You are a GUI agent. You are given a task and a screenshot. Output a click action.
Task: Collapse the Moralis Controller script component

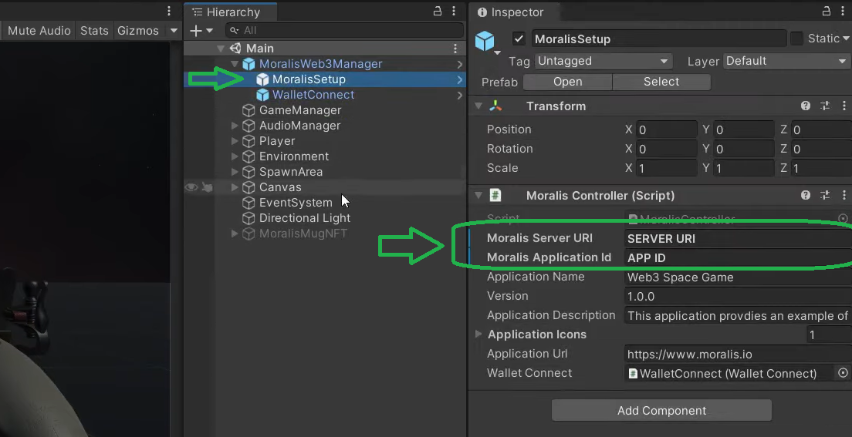478,196
